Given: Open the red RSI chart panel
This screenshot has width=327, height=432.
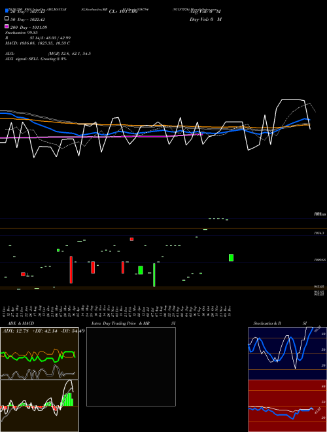Looking at the screenshot, I should click(287, 406).
